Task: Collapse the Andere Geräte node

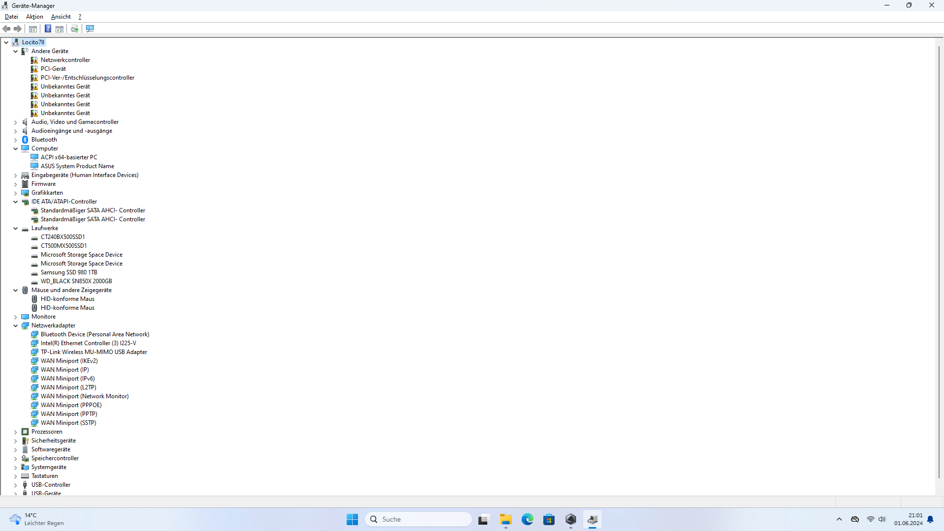Action: [15, 51]
